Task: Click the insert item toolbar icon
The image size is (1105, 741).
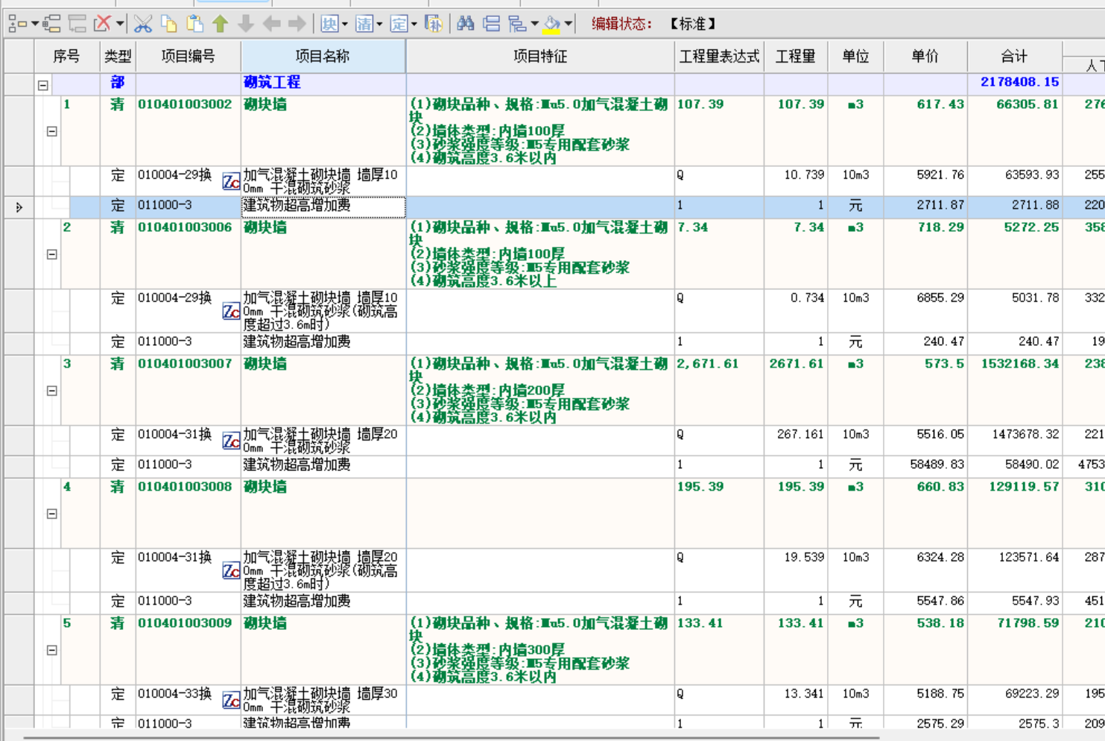Action: 17,24
